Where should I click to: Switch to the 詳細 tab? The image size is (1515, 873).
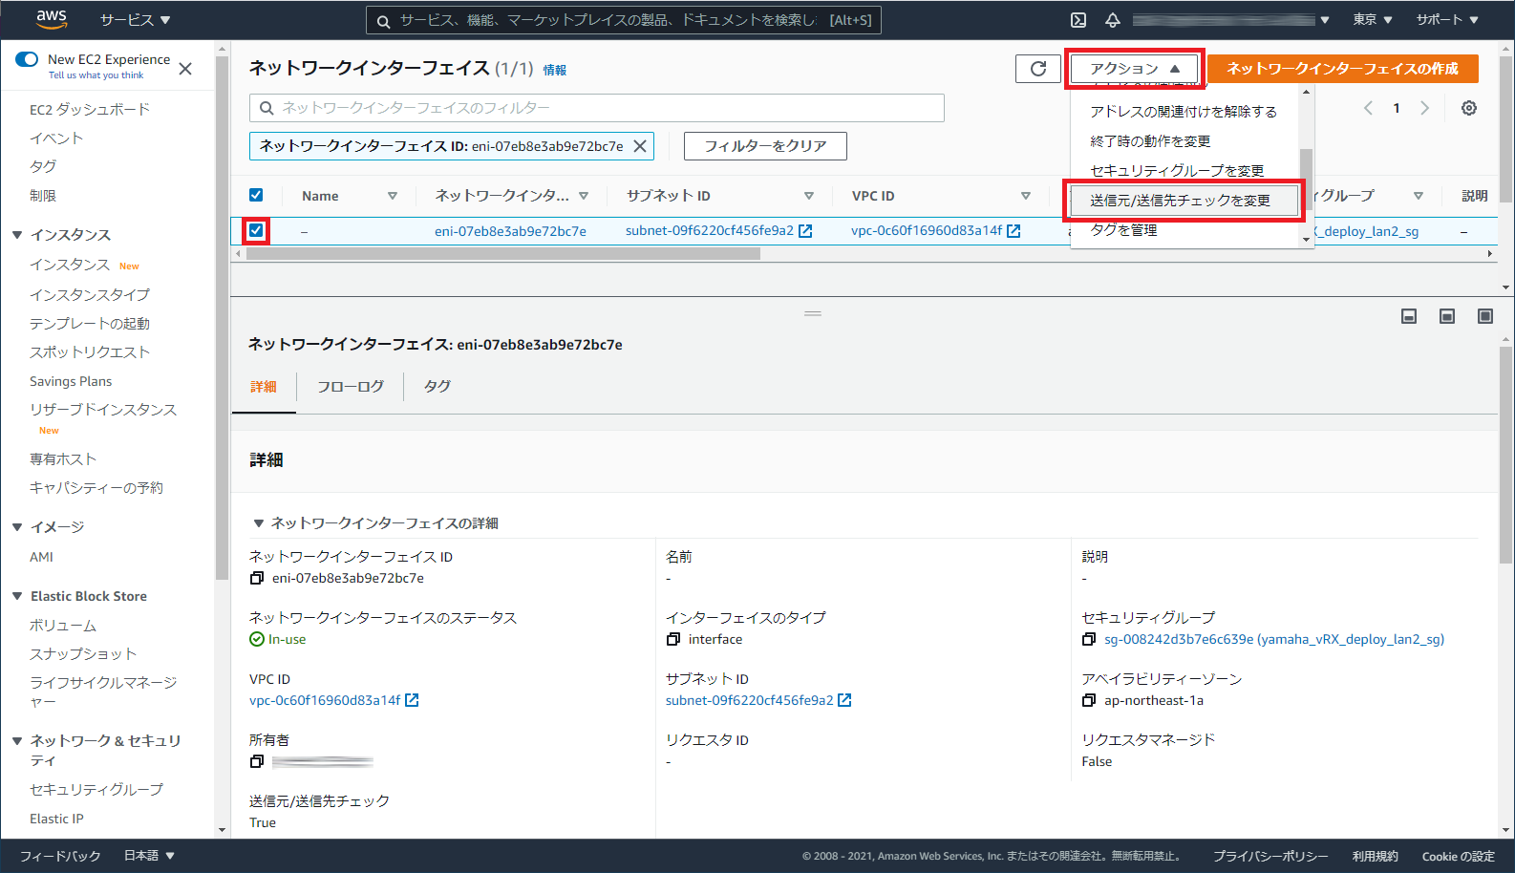point(264,387)
